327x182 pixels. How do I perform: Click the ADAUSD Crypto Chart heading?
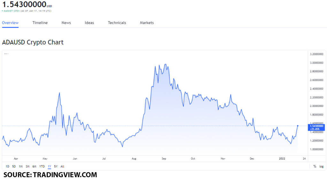33,42
